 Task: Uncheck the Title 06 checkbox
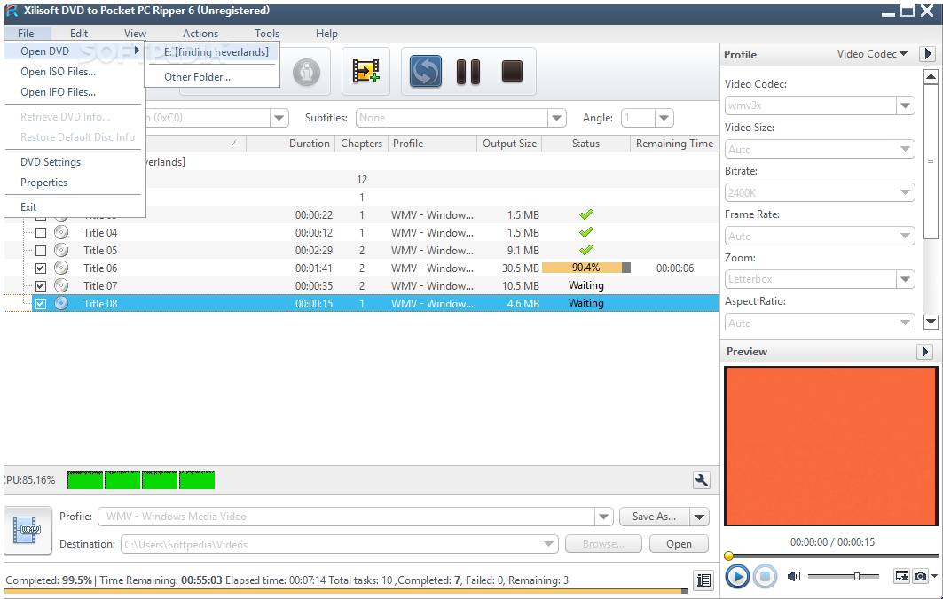point(41,268)
